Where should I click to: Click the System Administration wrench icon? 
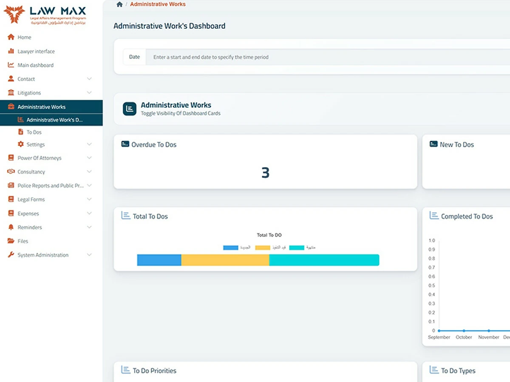click(11, 255)
